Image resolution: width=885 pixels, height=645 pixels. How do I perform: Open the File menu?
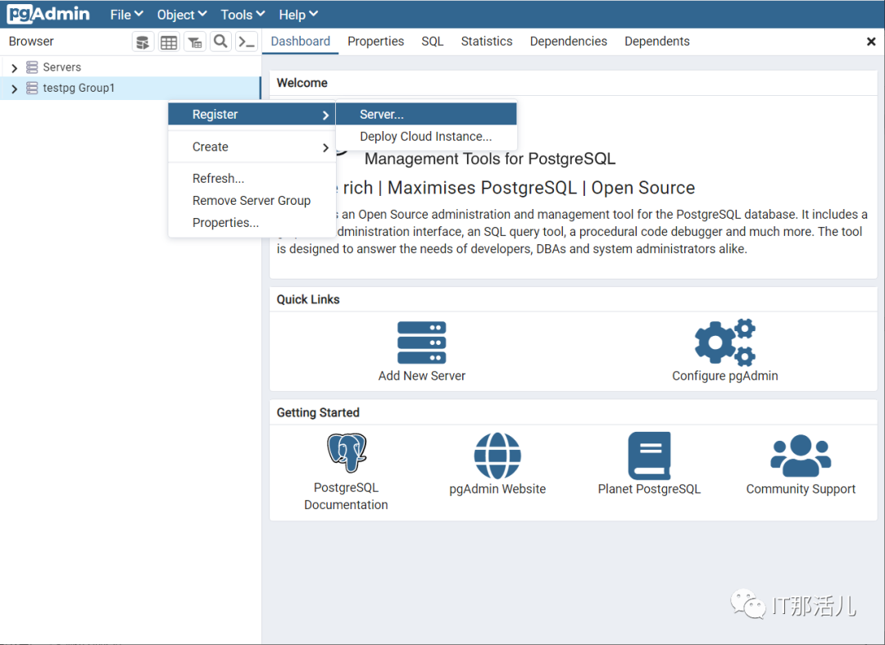point(126,15)
